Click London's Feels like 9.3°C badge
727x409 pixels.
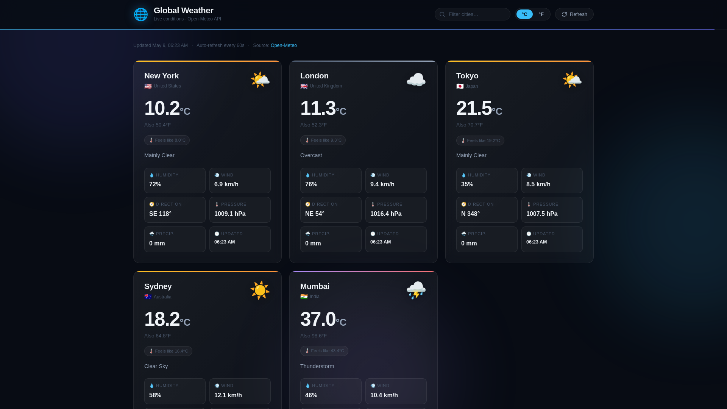click(x=323, y=140)
